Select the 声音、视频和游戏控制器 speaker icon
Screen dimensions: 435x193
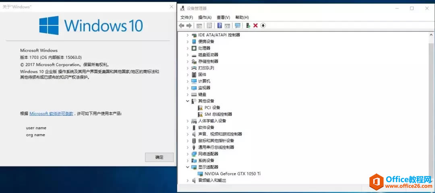[194, 134]
